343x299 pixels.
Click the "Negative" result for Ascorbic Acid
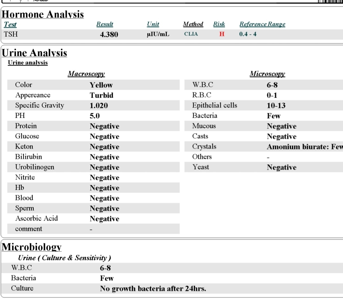[104, 219]
